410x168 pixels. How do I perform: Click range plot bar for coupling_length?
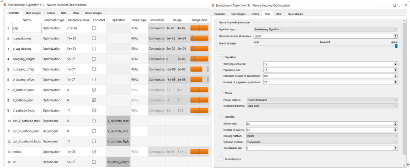199,59
